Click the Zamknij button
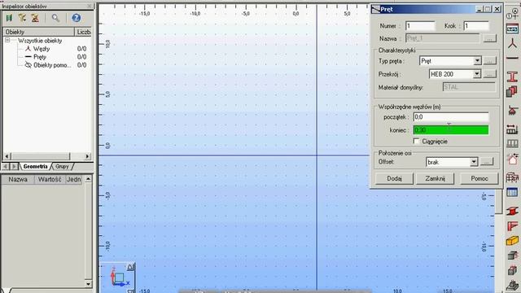Image resolution: width=521 pixels, height=293 pixels. [435, 178]
